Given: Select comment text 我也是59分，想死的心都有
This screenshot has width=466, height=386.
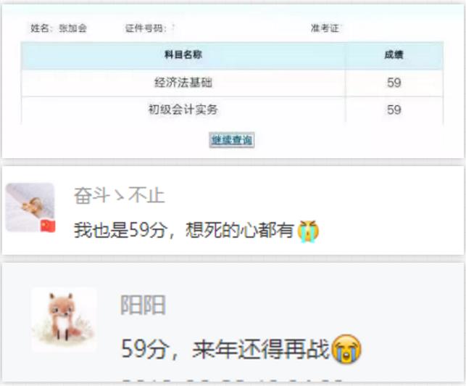Looking at the screenshot, I should point(184,230).
